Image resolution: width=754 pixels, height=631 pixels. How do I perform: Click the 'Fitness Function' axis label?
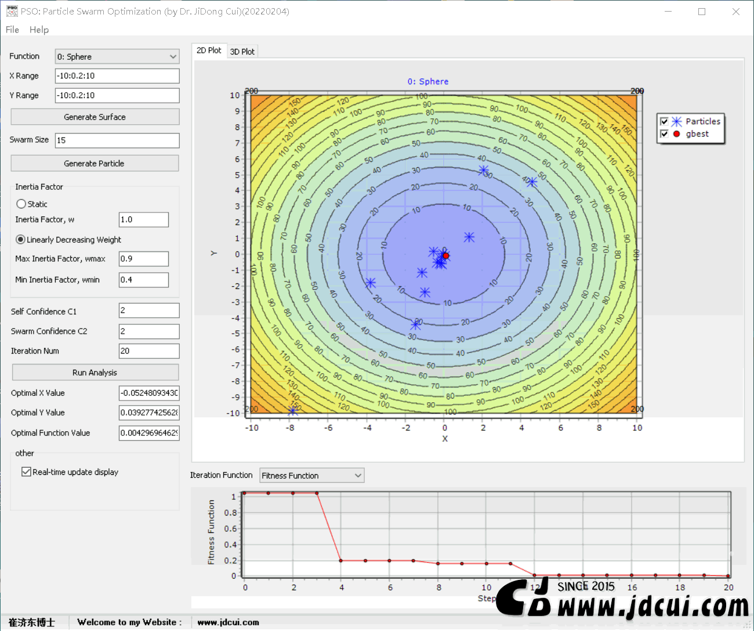point(211,532)
